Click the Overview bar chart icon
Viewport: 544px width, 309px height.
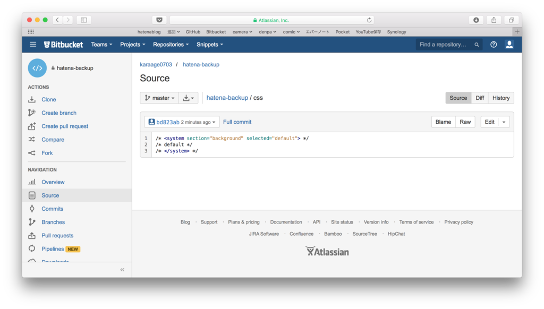tap(32, 182)
